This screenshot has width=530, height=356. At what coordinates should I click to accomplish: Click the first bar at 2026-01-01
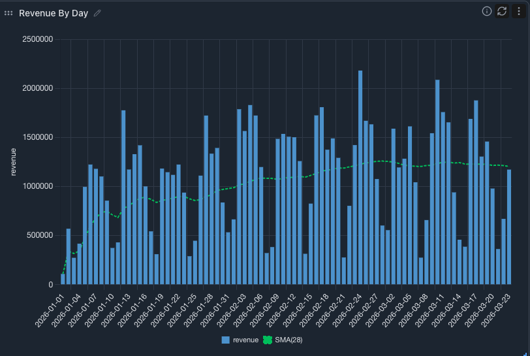[63, 279]
